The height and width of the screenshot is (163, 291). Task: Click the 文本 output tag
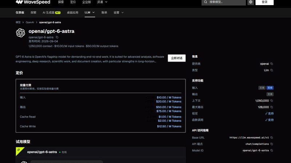pos(270,94)
